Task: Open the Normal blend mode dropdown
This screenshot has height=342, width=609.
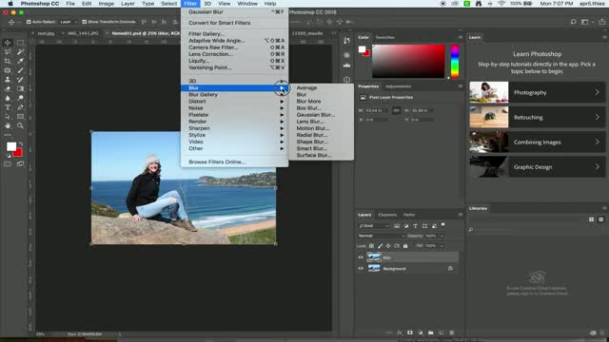Action: coord(381,236)
